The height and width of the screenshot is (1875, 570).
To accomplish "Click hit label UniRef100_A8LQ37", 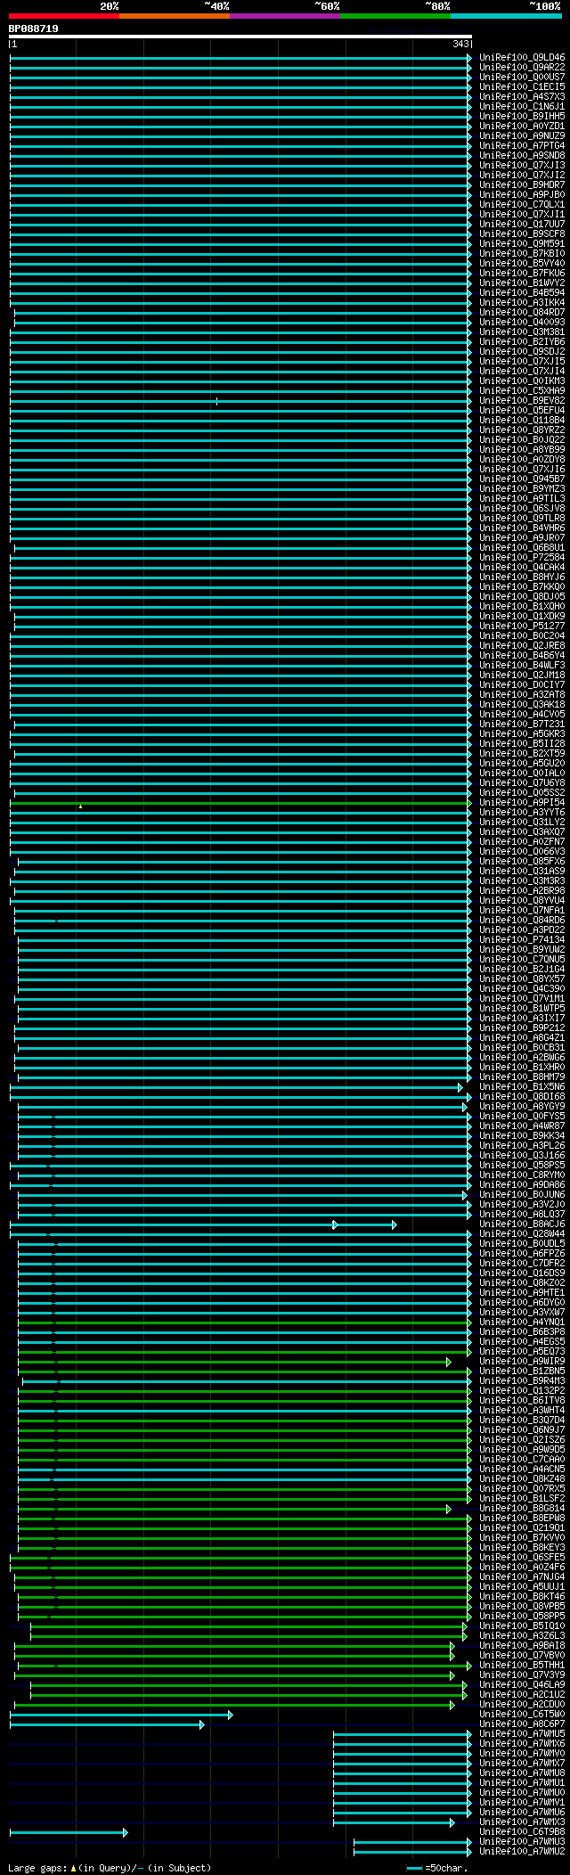I will (x=522, y=1214).
